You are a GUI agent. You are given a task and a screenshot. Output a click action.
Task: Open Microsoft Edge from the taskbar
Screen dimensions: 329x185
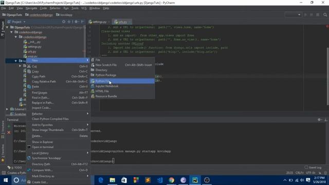click(101, 180)
